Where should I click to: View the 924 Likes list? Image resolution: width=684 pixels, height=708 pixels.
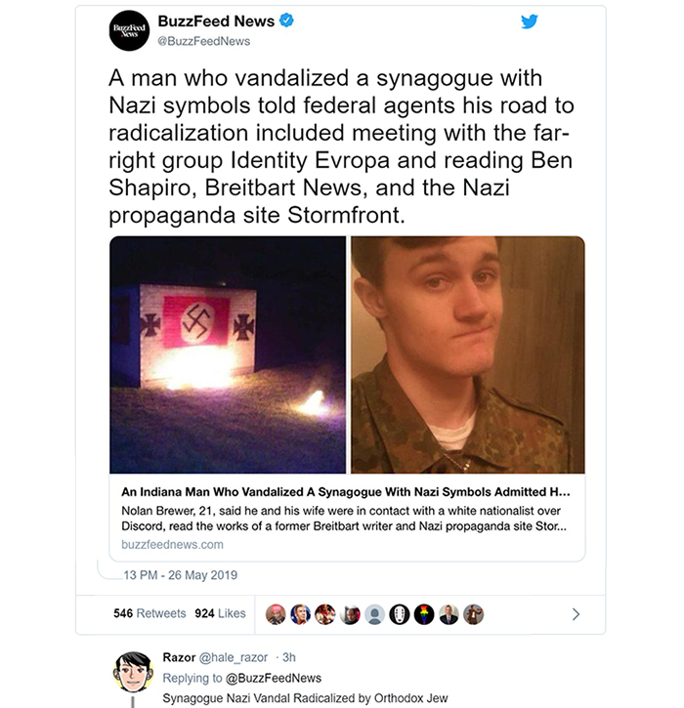[220, 613]
